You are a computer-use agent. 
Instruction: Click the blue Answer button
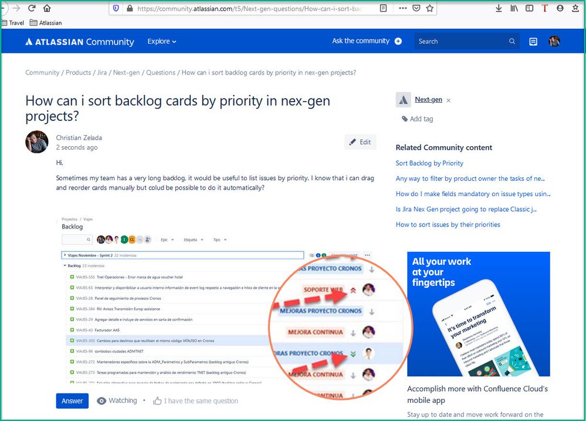coord(72,401)
